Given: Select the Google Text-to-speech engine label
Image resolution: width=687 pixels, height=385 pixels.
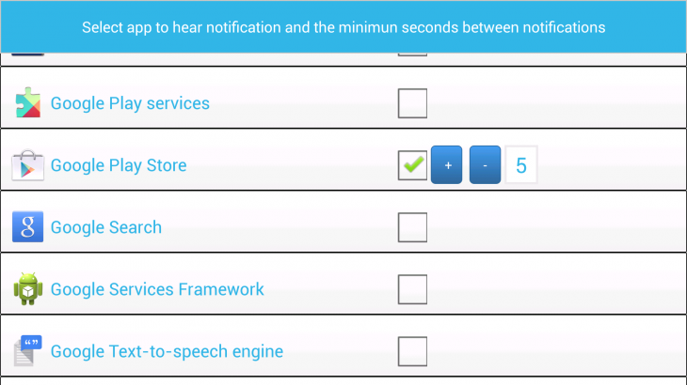Looking at the screenshot, I should point(167,351).
